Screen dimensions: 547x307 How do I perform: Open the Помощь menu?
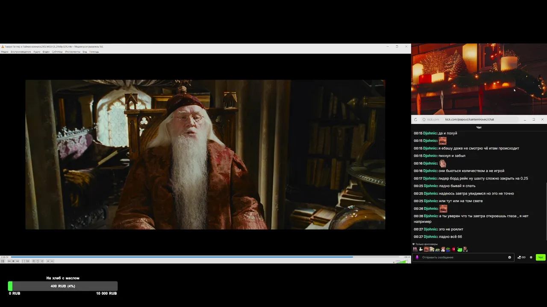[x=94, y=52]
